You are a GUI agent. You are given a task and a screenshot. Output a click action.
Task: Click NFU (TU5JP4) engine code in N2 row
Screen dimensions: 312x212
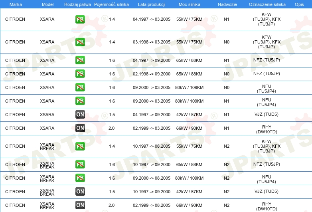pyautogui.click(x=267, y=179)
